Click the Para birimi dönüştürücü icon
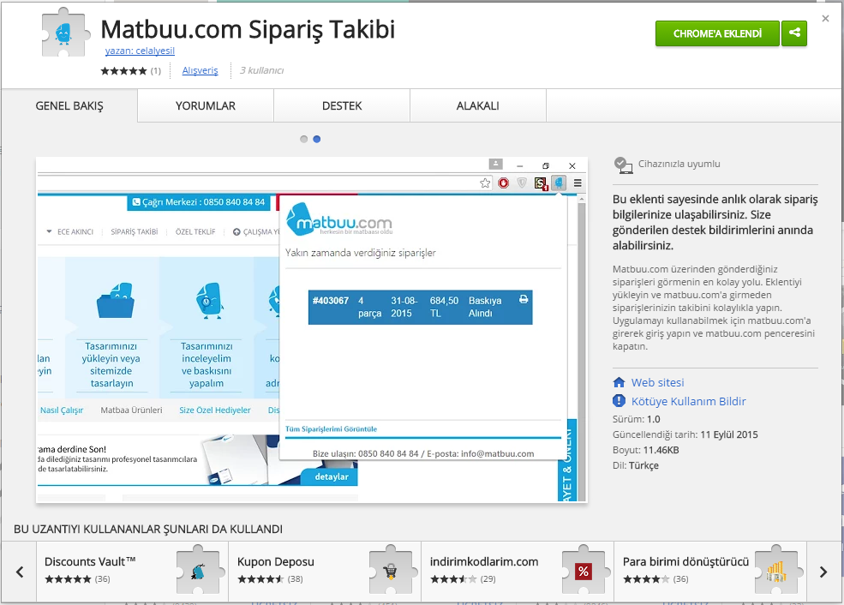 pyautogui.click(x=777, y=570)
